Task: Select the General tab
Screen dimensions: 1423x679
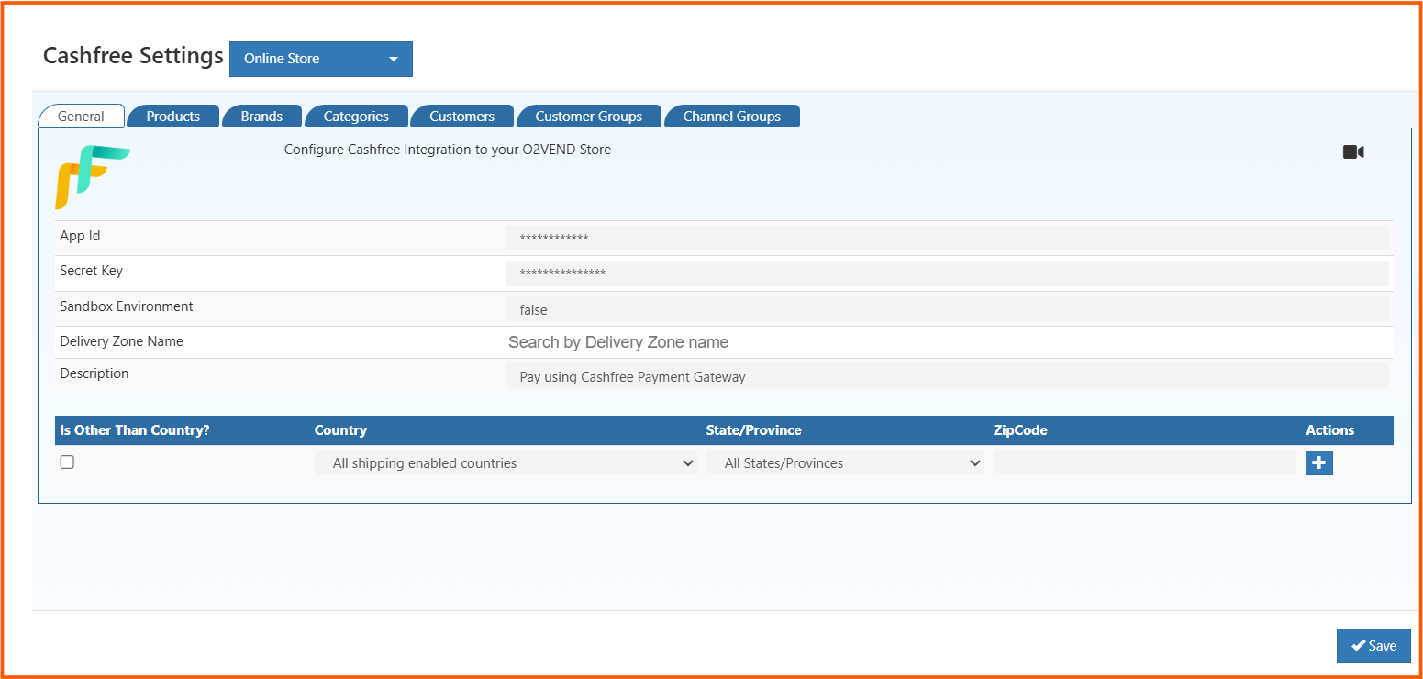Action: click(81, 117)
